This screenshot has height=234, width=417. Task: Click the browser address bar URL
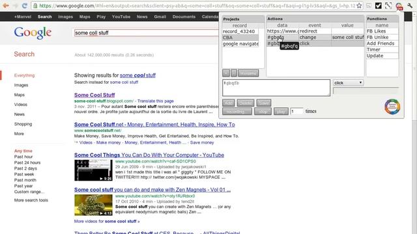(197, 6)
